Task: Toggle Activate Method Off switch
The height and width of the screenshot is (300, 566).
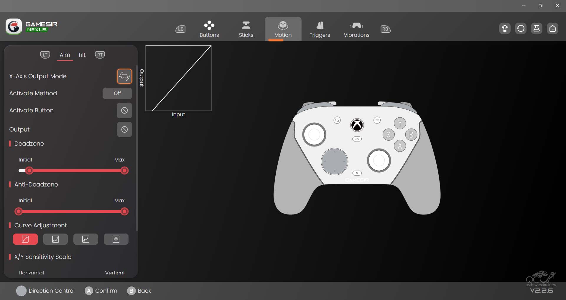Action: pos(117,93)
